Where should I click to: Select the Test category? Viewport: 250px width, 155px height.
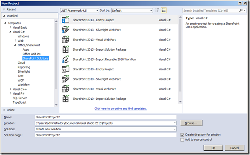[21, 76]
